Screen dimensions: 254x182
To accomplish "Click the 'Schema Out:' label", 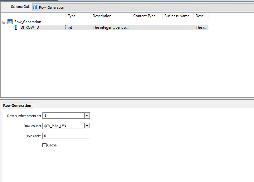I will click(x=21, y=7).
